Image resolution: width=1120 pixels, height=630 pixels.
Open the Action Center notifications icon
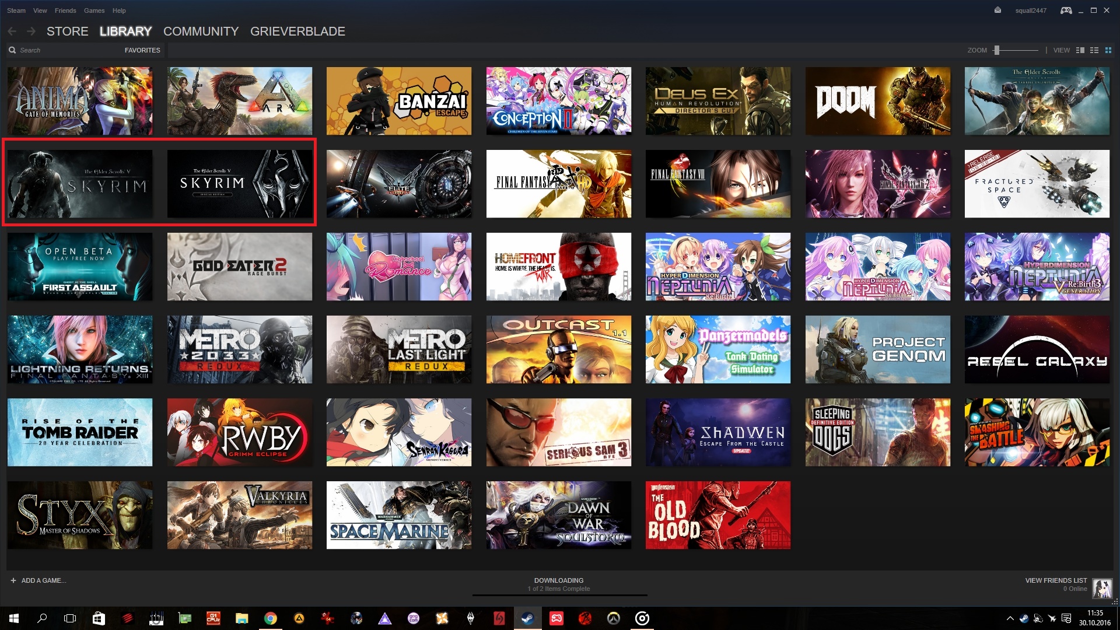click(1066, 618)
